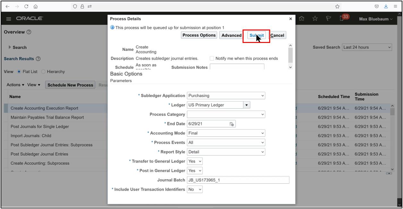
Task: Open the Max Bluebaum user menu
Action: pos(375,19)
